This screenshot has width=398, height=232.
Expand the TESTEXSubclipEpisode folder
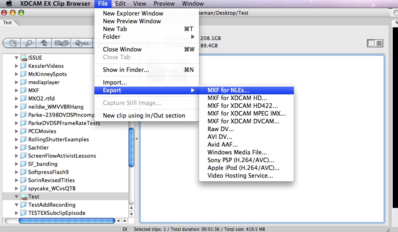point(16,213)
